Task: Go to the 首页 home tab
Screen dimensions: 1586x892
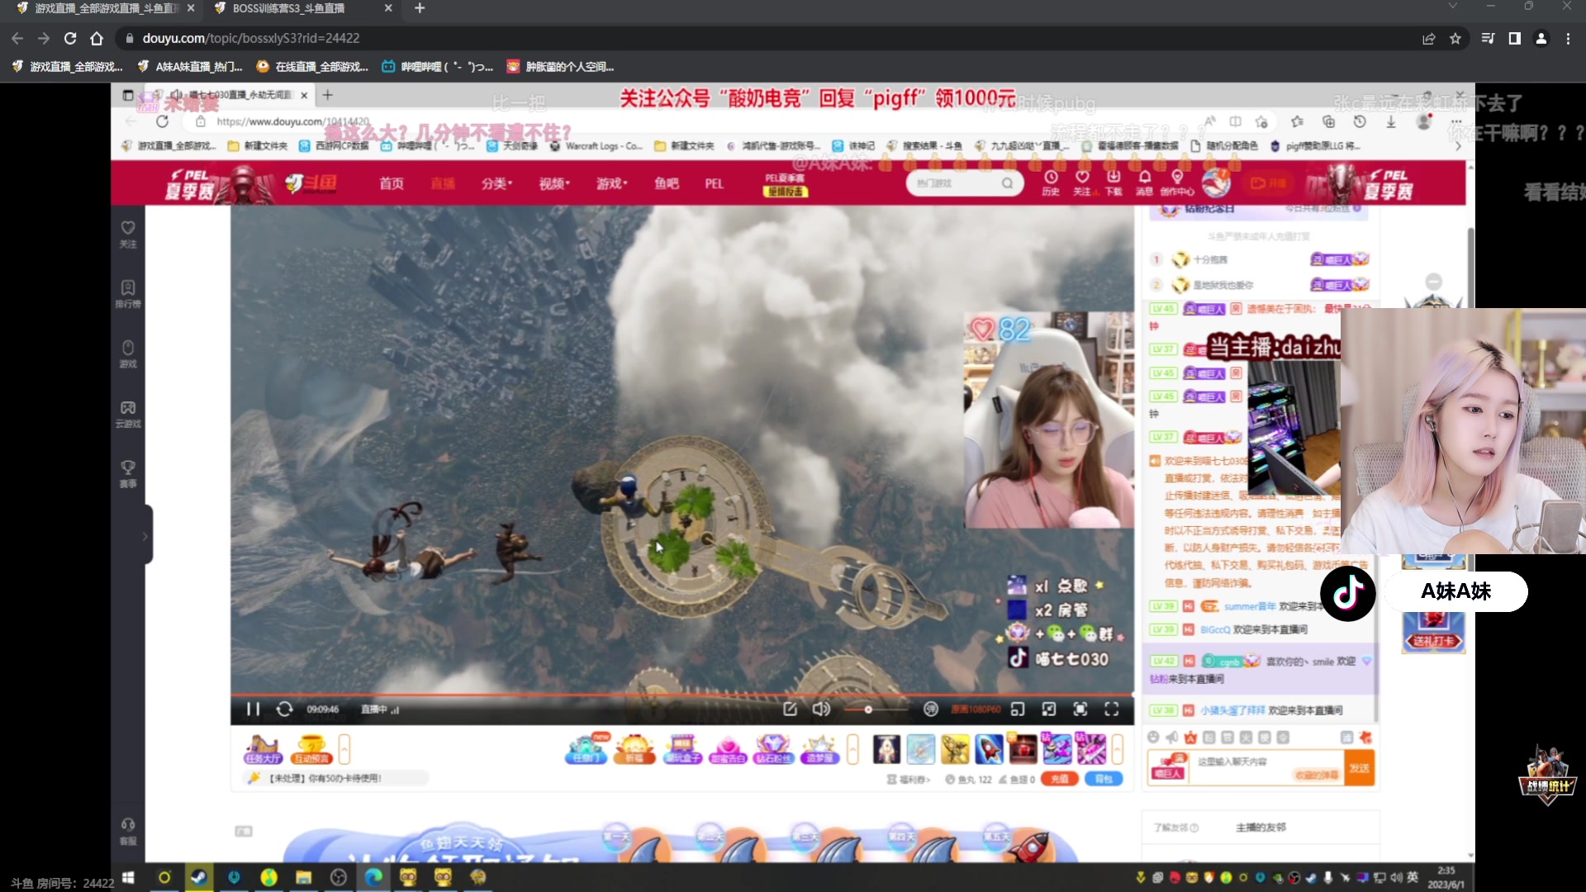Action: coord(391,183)
